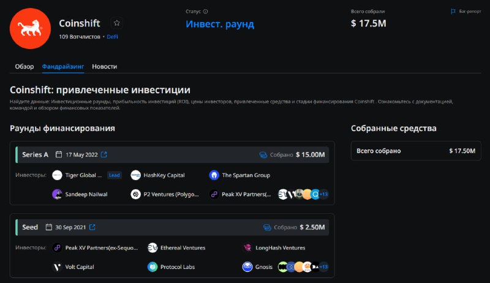Open the status info icon
Viewport: 490px width, 283px height.
pos(205,12)
